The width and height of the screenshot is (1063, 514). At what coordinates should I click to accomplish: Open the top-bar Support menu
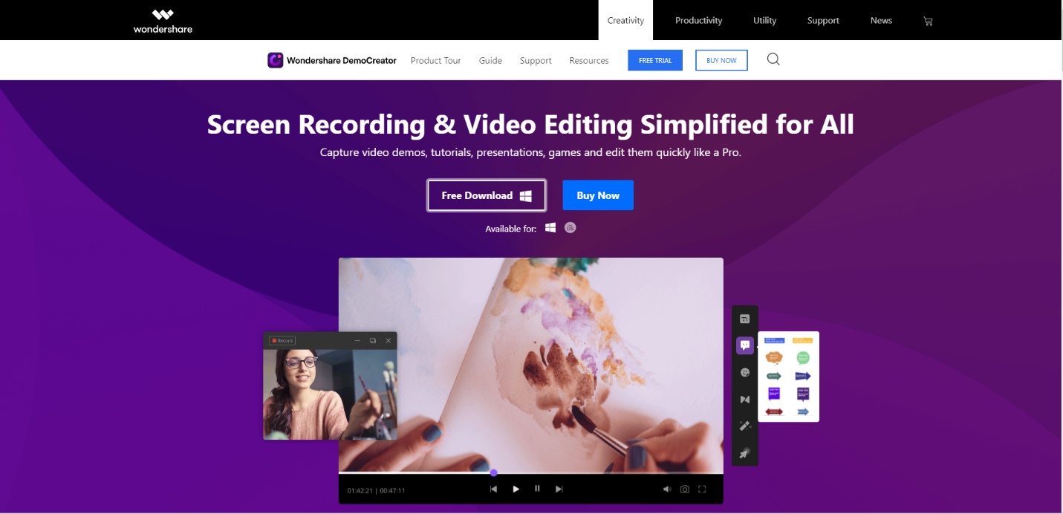(823, 20)
